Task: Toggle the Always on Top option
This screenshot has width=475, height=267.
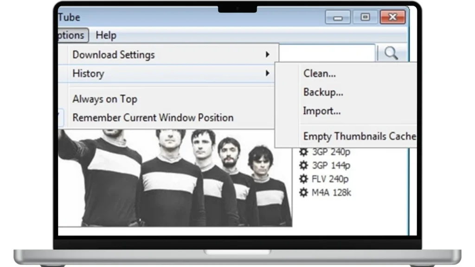Action: tap(105, 99)
